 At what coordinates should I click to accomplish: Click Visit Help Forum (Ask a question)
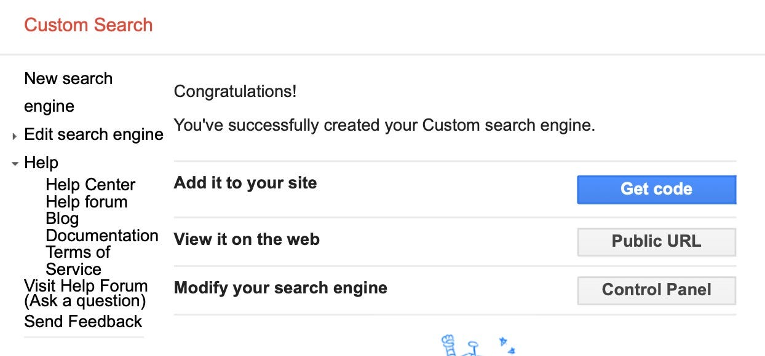pos(85,293)
